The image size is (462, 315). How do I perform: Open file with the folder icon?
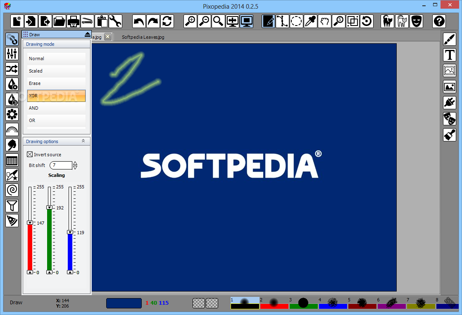click(x=59, y=21)
